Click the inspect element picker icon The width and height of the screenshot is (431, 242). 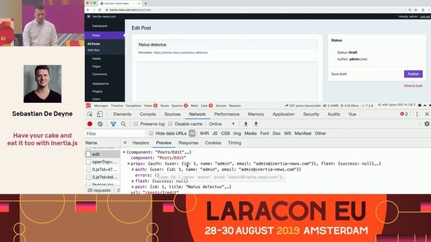tap(90, 114)
